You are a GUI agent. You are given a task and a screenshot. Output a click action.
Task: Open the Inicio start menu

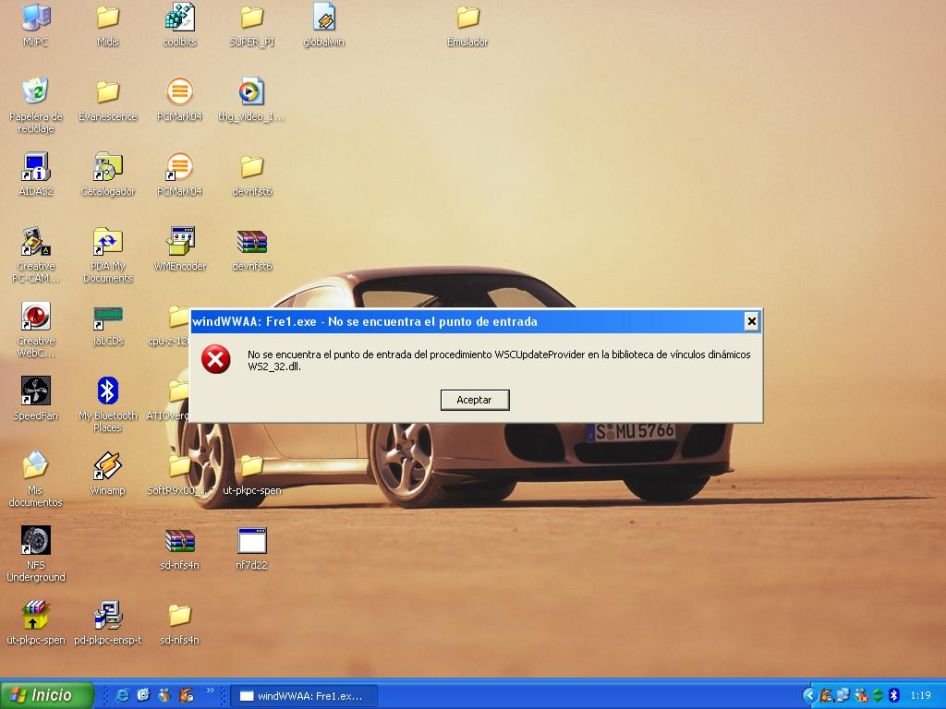coord(46,695)
